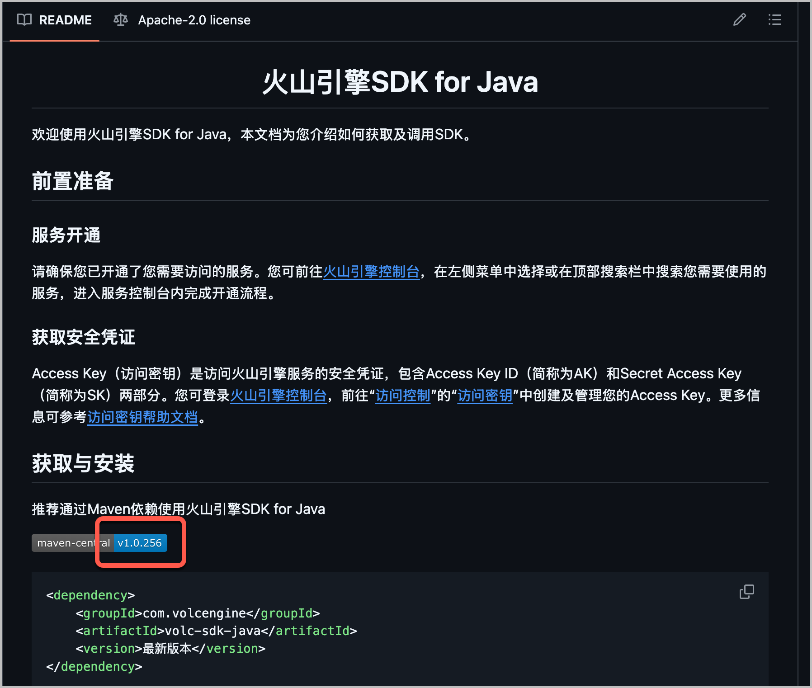
Task: Click the opening <dependency> tag line
Action: point(90,595)
